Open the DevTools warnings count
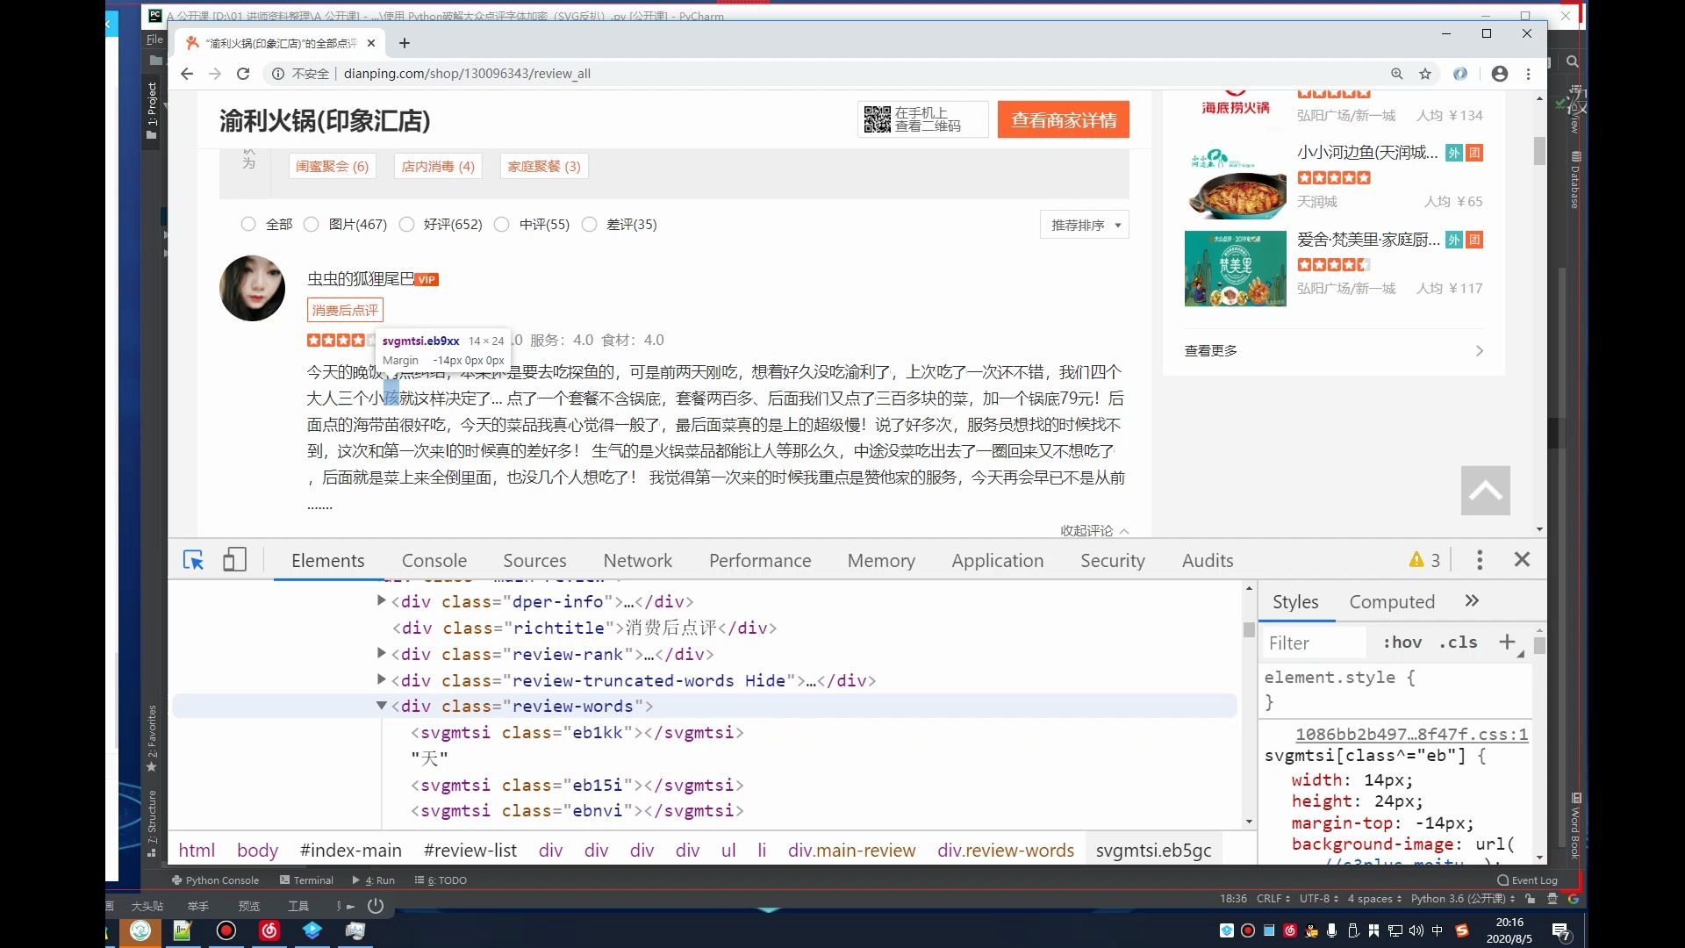 (1424, 560)
